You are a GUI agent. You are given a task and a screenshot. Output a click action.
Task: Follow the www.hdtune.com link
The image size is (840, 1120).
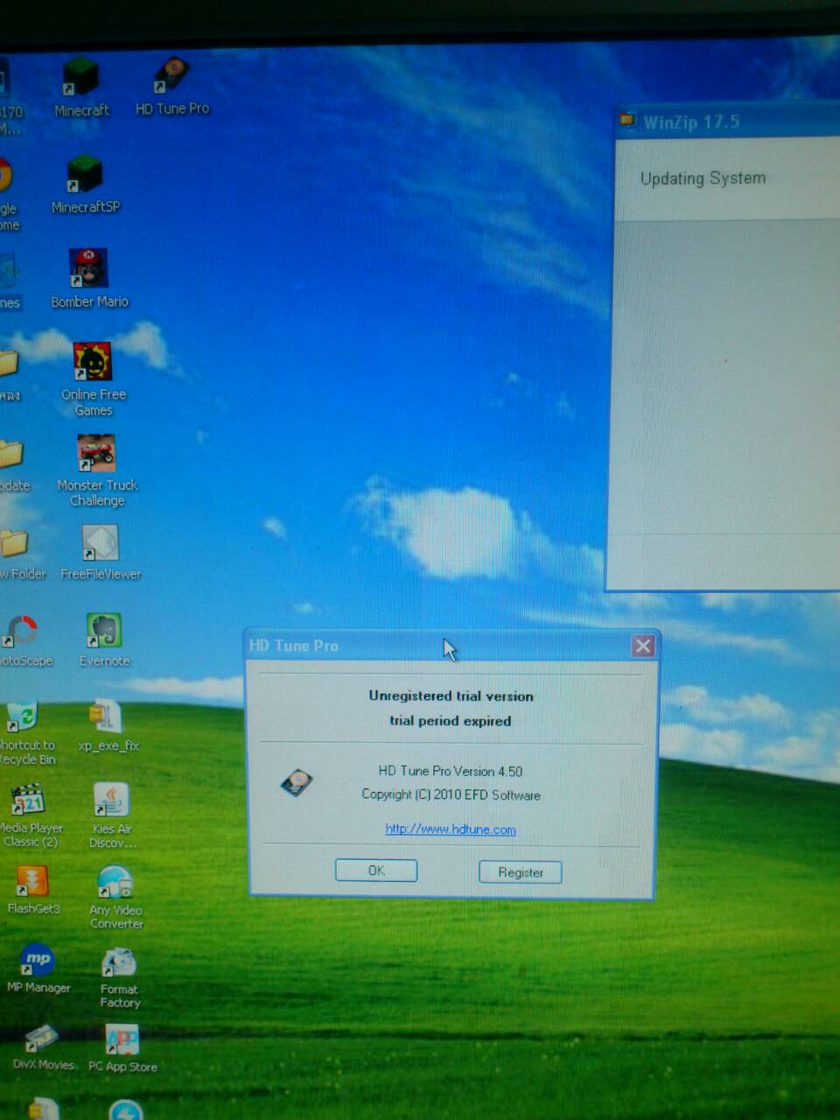click(x=451, y=829)
